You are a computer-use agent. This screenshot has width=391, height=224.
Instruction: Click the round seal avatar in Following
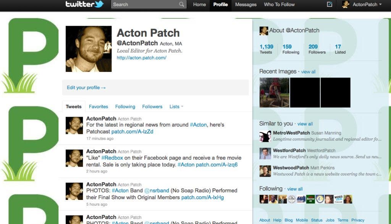coord(292,199)
